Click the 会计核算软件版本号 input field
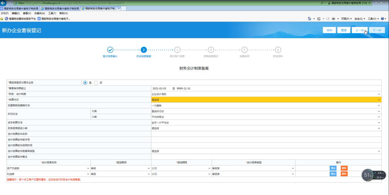389x195 pixels. 266,139
